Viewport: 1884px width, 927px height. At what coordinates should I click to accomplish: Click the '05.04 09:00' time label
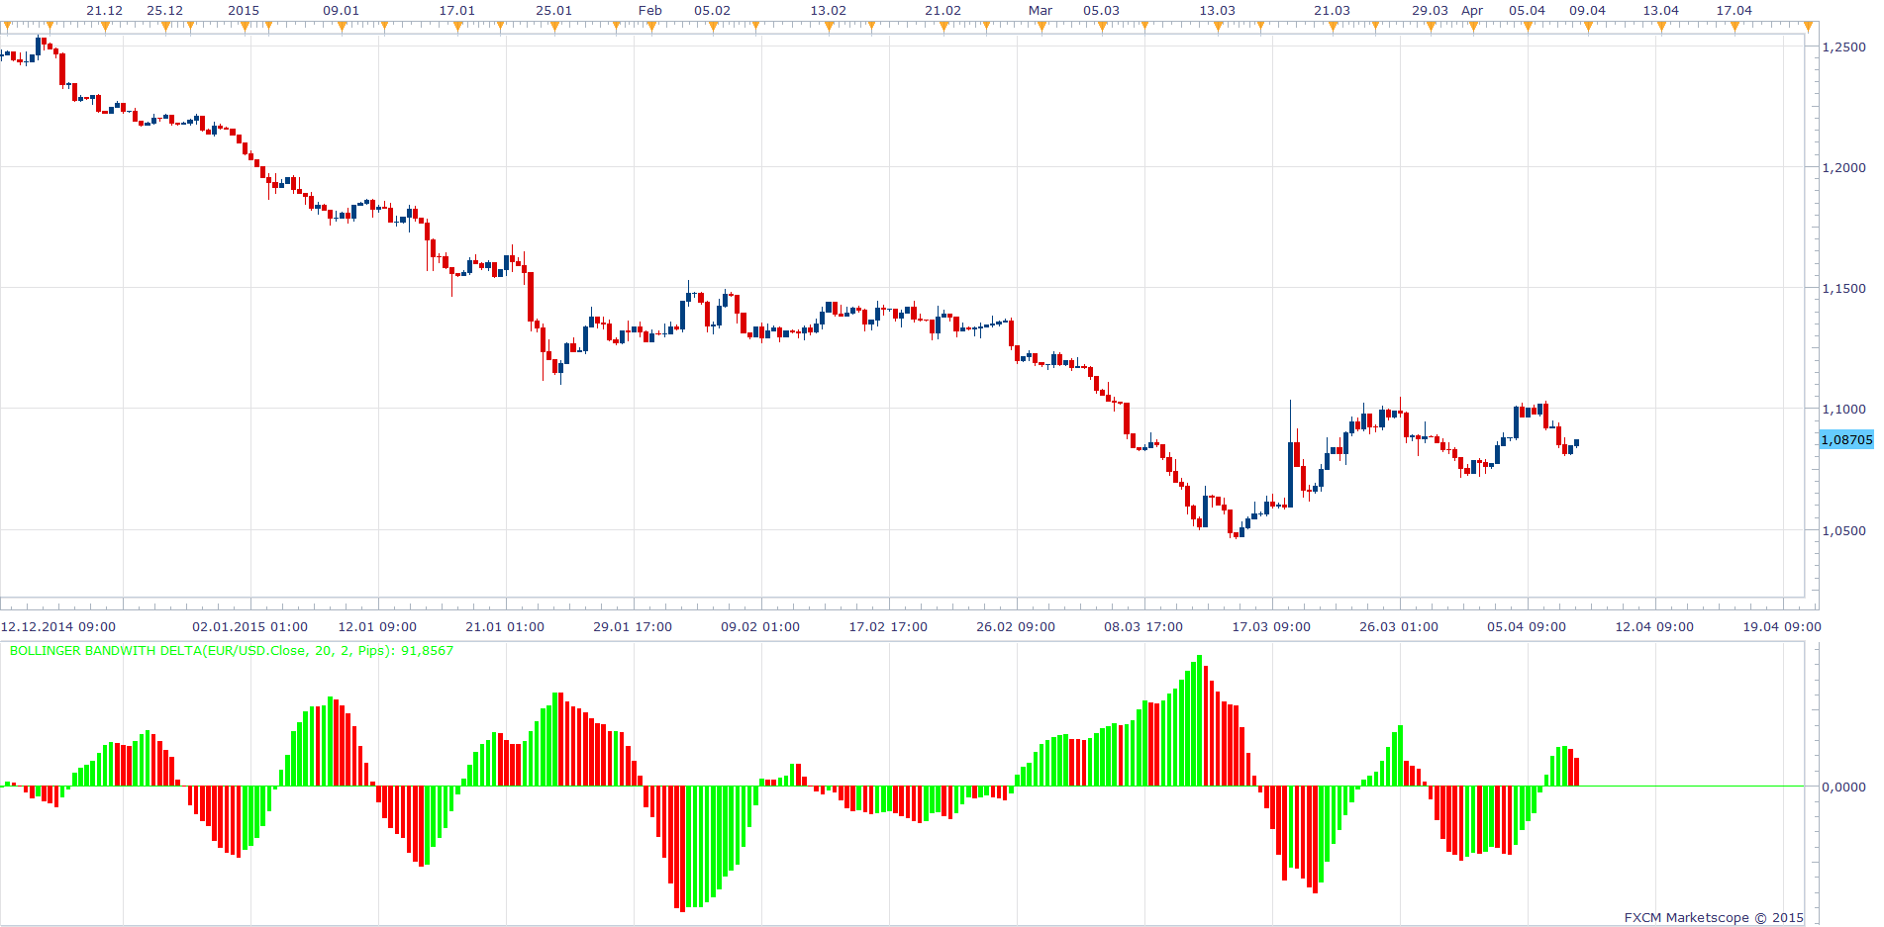(1527, 626)
